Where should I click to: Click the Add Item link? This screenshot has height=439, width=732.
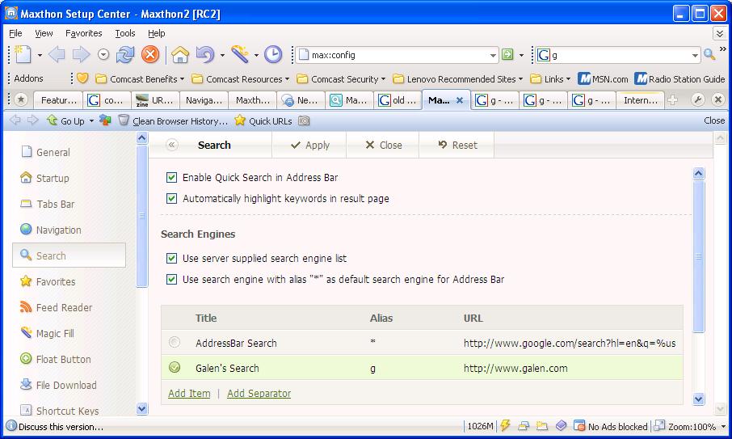[x=189, y=393]
